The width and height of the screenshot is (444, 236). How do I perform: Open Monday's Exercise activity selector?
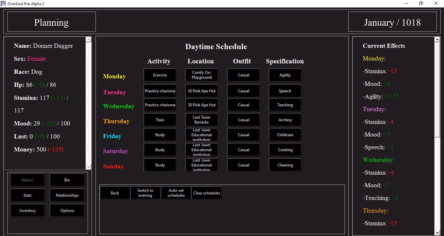[160, 75]
